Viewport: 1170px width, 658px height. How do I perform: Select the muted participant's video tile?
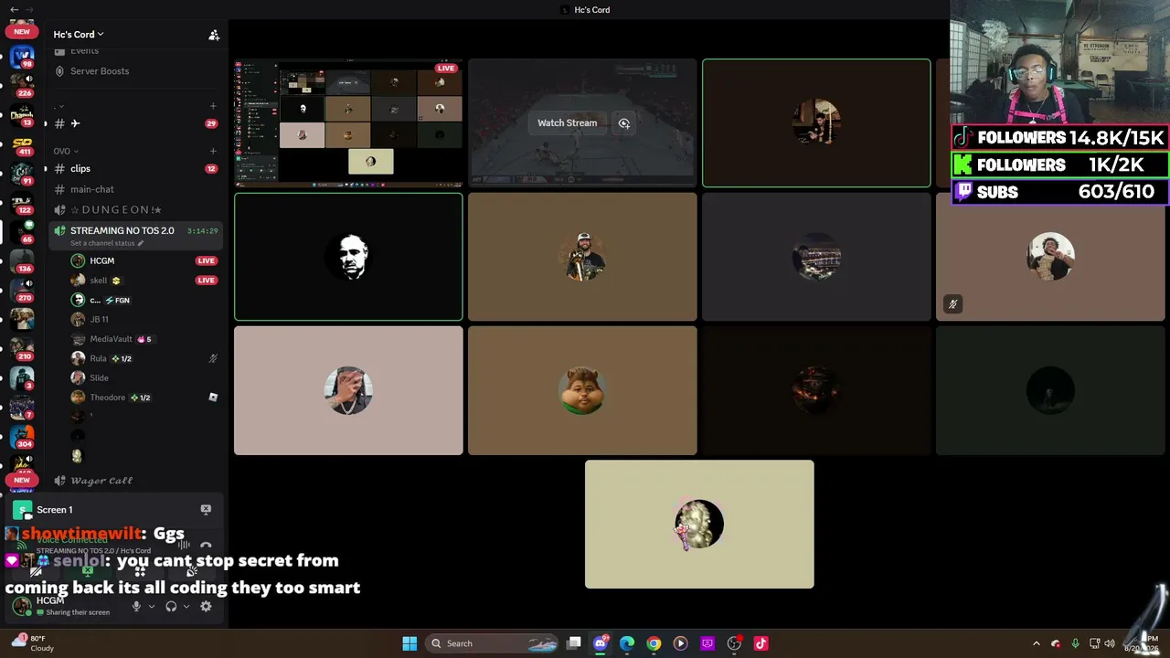(1050, 257)
